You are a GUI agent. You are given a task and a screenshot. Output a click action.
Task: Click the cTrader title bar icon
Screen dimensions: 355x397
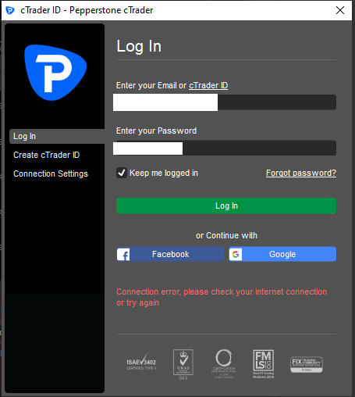click(x=10, y=10)
